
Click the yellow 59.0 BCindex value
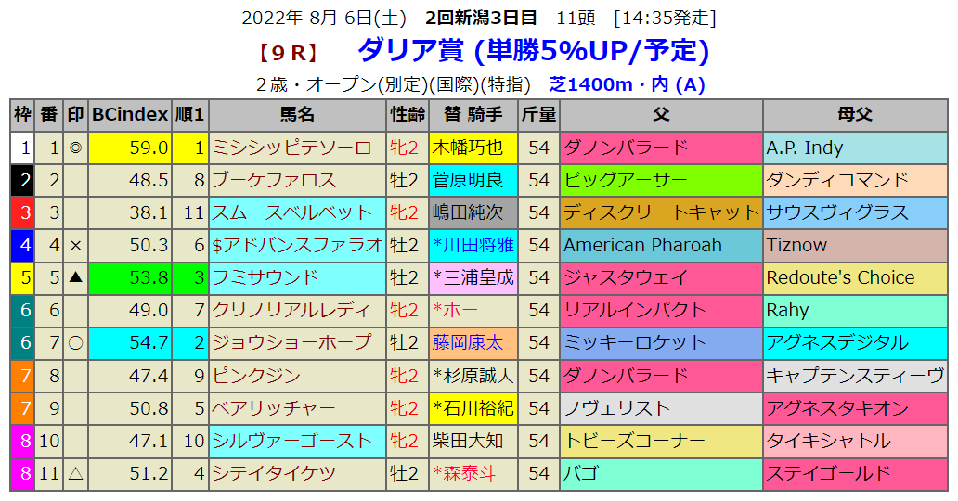pos(130,148)
